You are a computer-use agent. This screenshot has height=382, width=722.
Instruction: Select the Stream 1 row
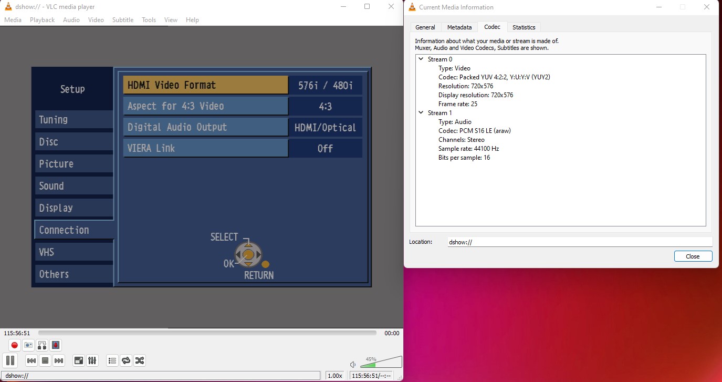(x=440, y=113)
